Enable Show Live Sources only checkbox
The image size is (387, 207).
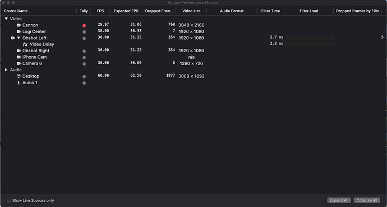9,201
